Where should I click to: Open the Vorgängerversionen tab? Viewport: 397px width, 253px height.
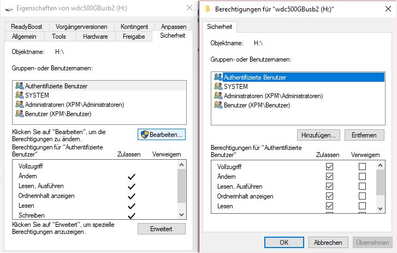click(81, 27)
